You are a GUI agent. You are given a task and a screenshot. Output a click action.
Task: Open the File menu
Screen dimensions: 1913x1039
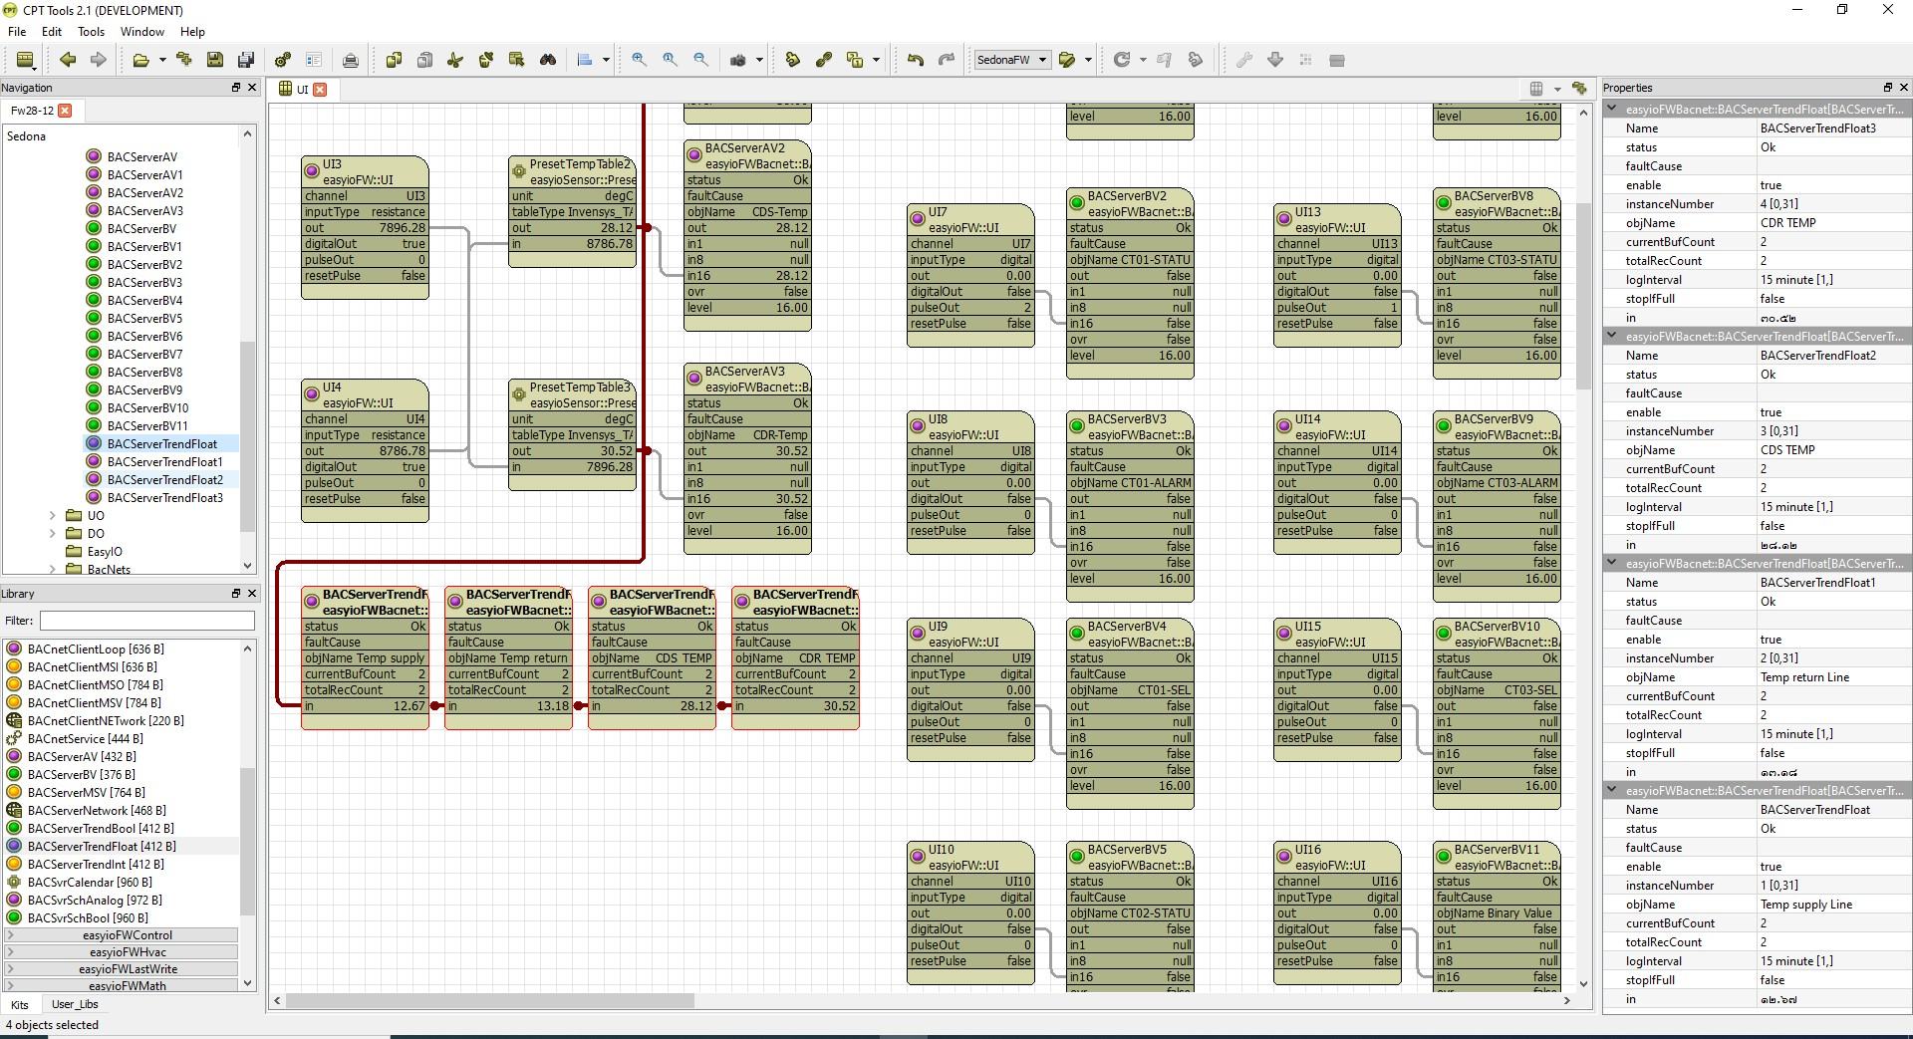pyautogui.click(x=17, y=32)
